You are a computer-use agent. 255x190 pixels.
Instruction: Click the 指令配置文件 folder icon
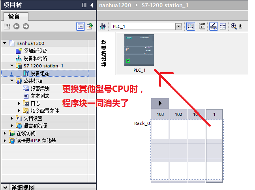pyautogui.click(x=26, y=111)
